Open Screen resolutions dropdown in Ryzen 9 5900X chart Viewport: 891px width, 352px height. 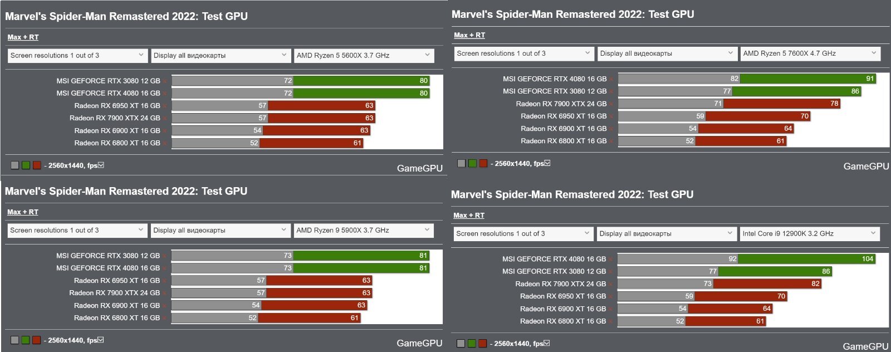(77, 231)
